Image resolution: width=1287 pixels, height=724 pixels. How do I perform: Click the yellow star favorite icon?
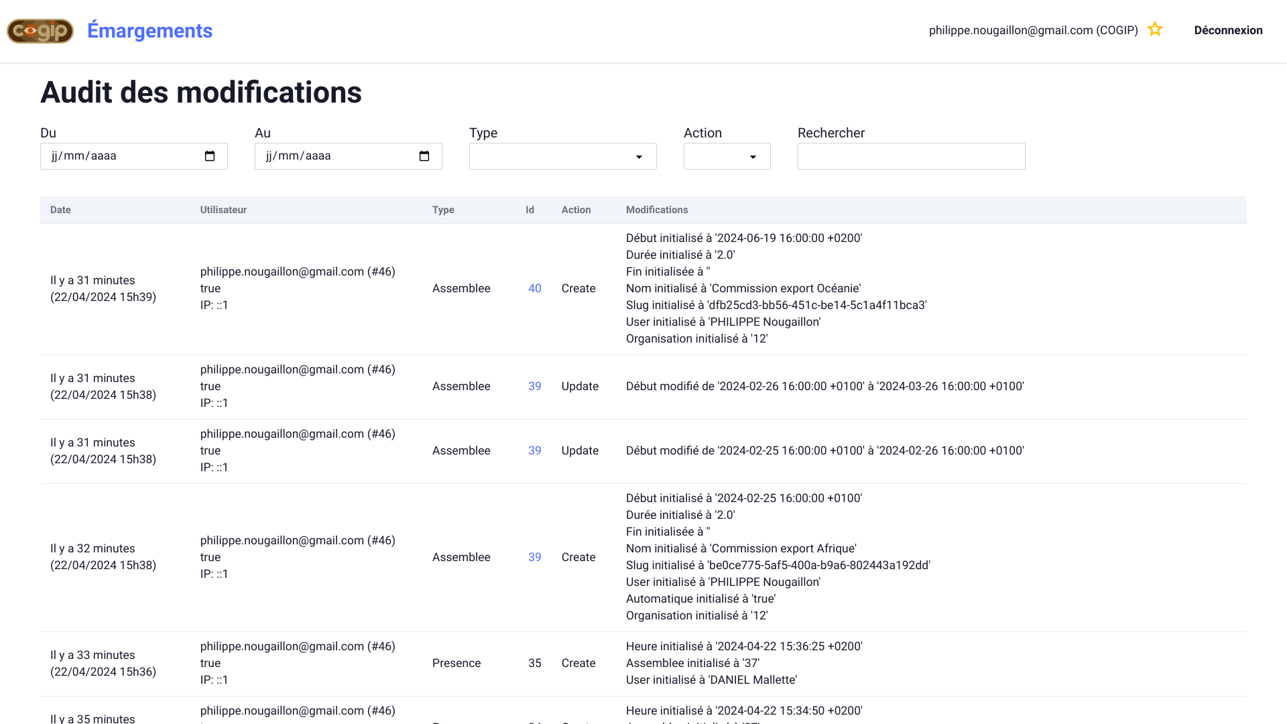point(1154,29)
